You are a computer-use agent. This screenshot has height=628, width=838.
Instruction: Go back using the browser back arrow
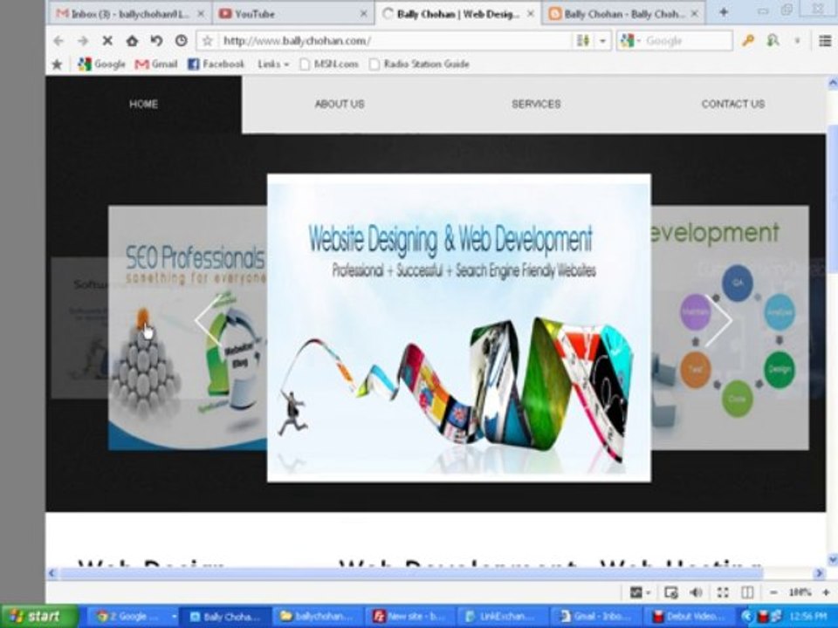(x=58, y=41)
